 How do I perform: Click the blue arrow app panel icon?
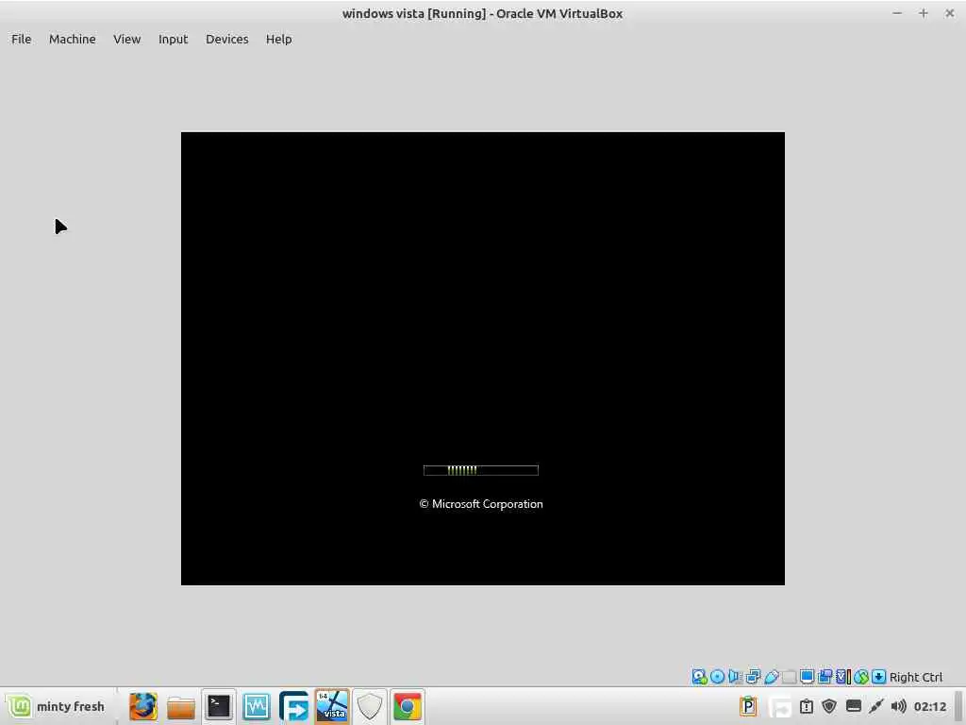pos(294,706)
